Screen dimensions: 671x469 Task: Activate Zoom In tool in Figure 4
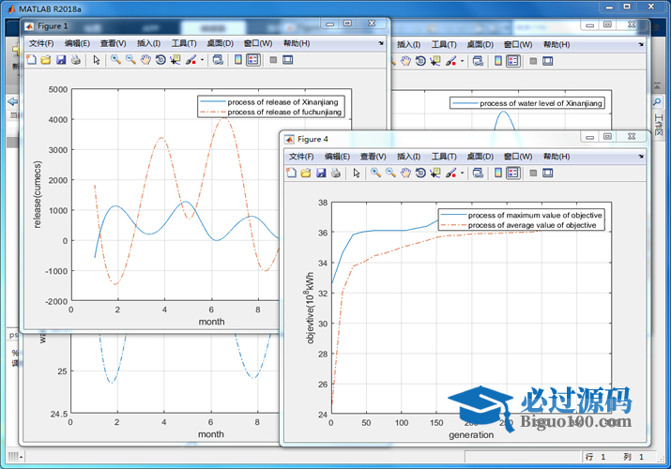pos(375,173)
